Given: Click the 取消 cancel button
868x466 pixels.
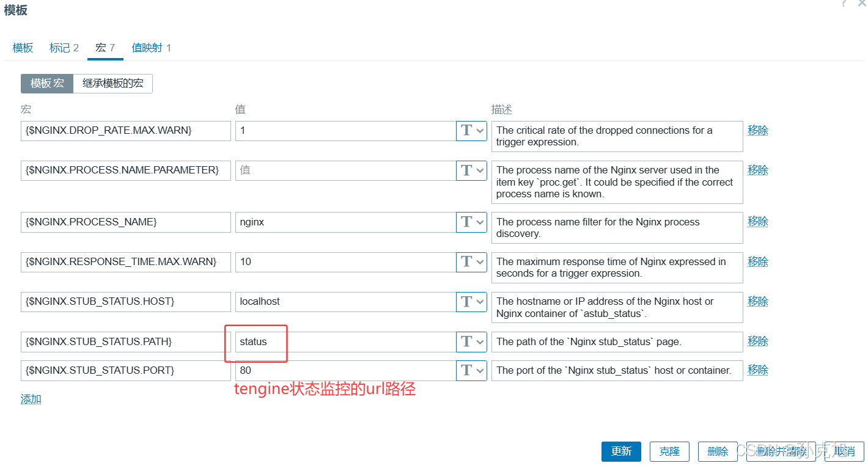Looking at the screenshot, I should (844, 451).
